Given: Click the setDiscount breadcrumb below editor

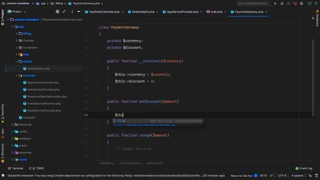Looking at the screenshot, I should click(154, 163).
